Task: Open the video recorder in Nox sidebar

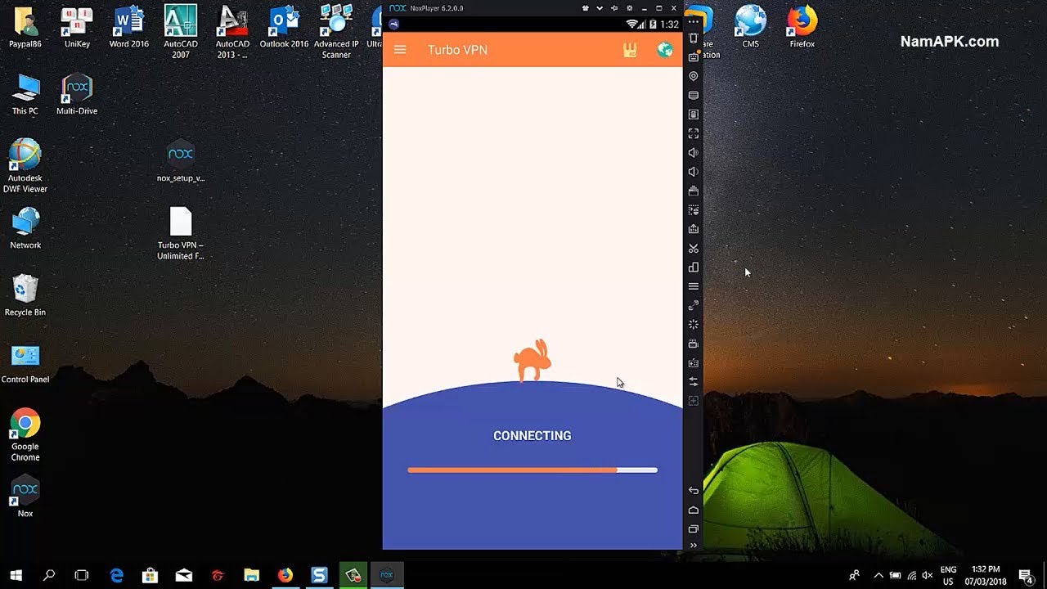Action: [x=694, y=344]
